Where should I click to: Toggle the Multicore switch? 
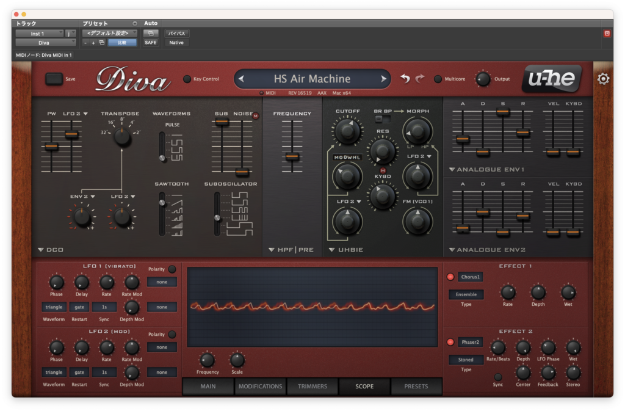438,79
